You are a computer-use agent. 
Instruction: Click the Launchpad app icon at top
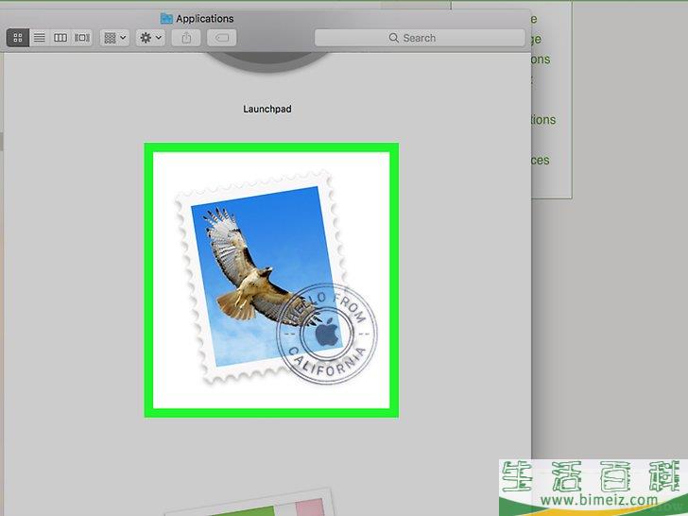tap(267, 61)
